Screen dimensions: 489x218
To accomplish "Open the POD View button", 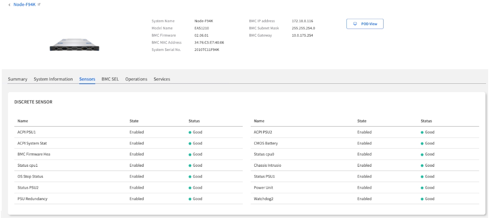I will 364,24.
